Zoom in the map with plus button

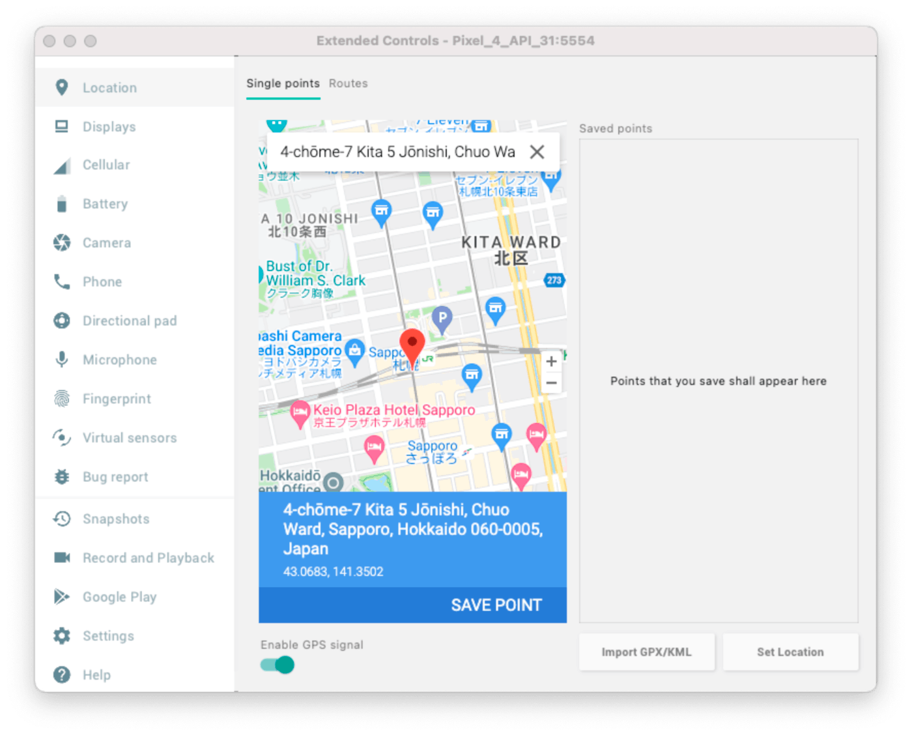(x=551, y=361)
